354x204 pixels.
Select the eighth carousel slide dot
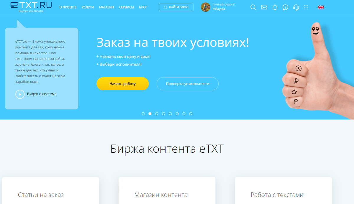pyautogui.click(x=191, y=113)
